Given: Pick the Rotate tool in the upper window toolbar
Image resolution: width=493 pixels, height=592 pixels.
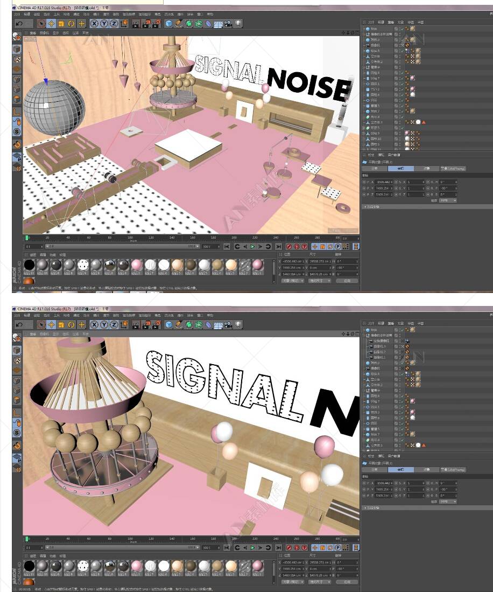Looking at the screenshot, I should (x=71, y=23).
